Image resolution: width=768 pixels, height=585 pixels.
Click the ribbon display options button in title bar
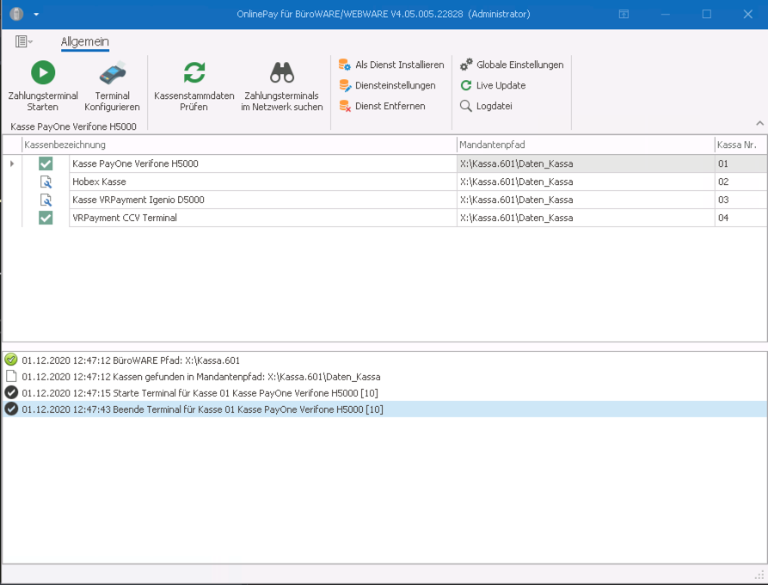(x=624, y=15)
